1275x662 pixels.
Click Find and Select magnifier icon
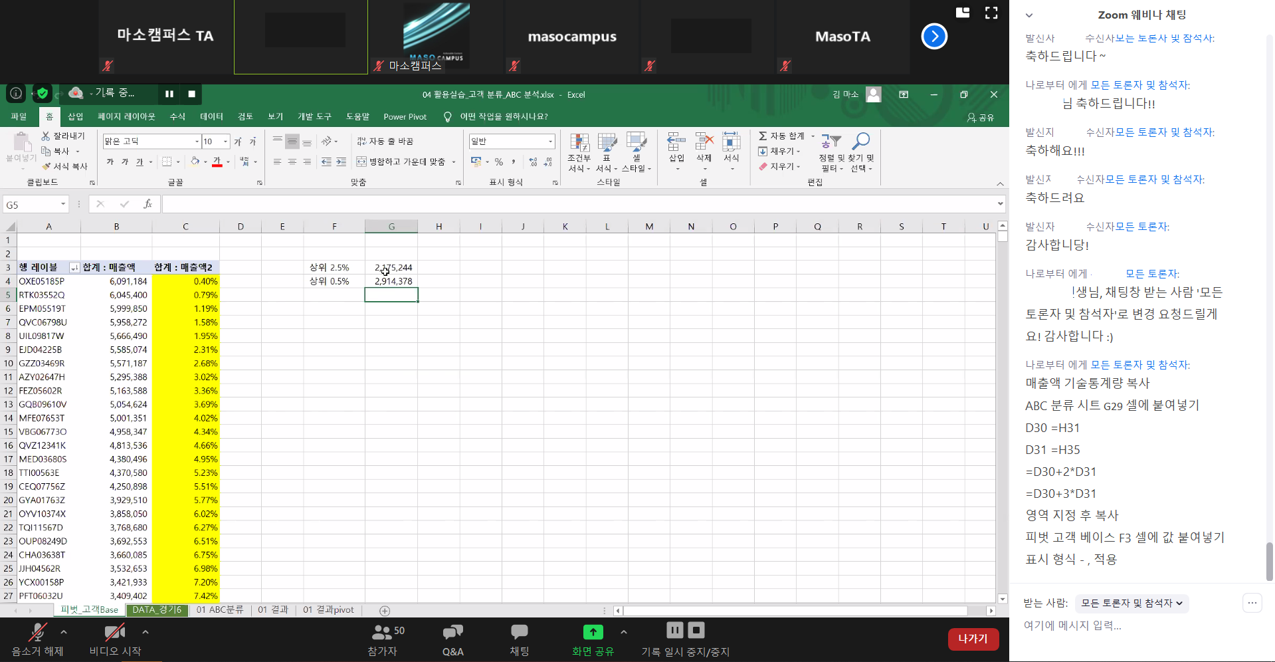[x=861, y=143]
